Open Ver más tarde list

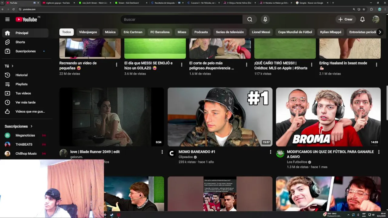[25, 102]
